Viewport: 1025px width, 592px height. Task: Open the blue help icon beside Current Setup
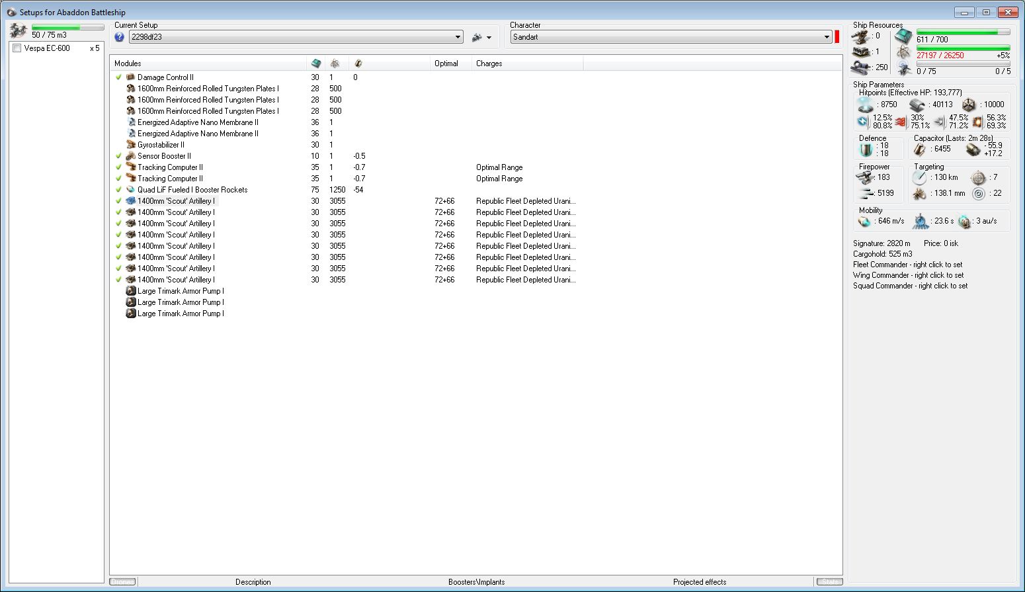pos(120,37)
